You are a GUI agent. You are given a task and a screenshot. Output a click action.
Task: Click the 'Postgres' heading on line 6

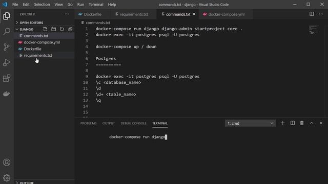[x=106, y=59]
